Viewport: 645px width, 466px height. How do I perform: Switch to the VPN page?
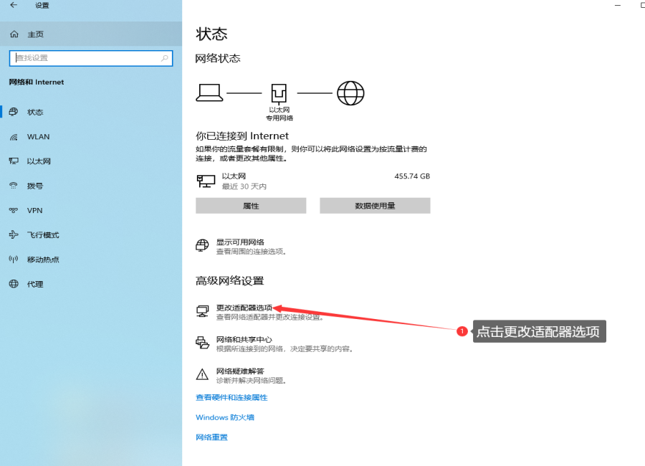click(91, 210)
